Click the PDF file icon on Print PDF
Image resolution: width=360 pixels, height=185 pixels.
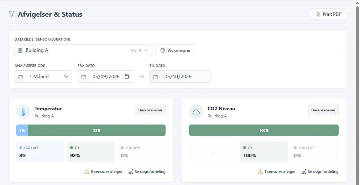coord(318,14)
